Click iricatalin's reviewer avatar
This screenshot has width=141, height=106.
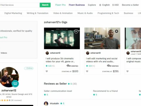point(46,104)
